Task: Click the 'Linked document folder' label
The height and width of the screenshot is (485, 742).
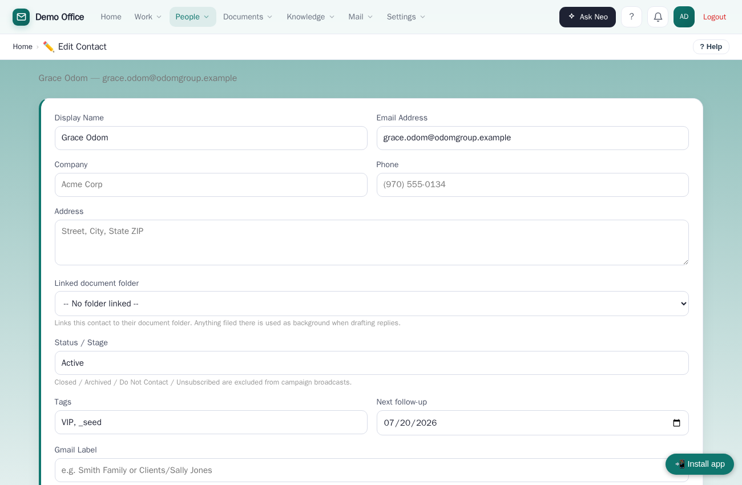Action: [96, 283]
